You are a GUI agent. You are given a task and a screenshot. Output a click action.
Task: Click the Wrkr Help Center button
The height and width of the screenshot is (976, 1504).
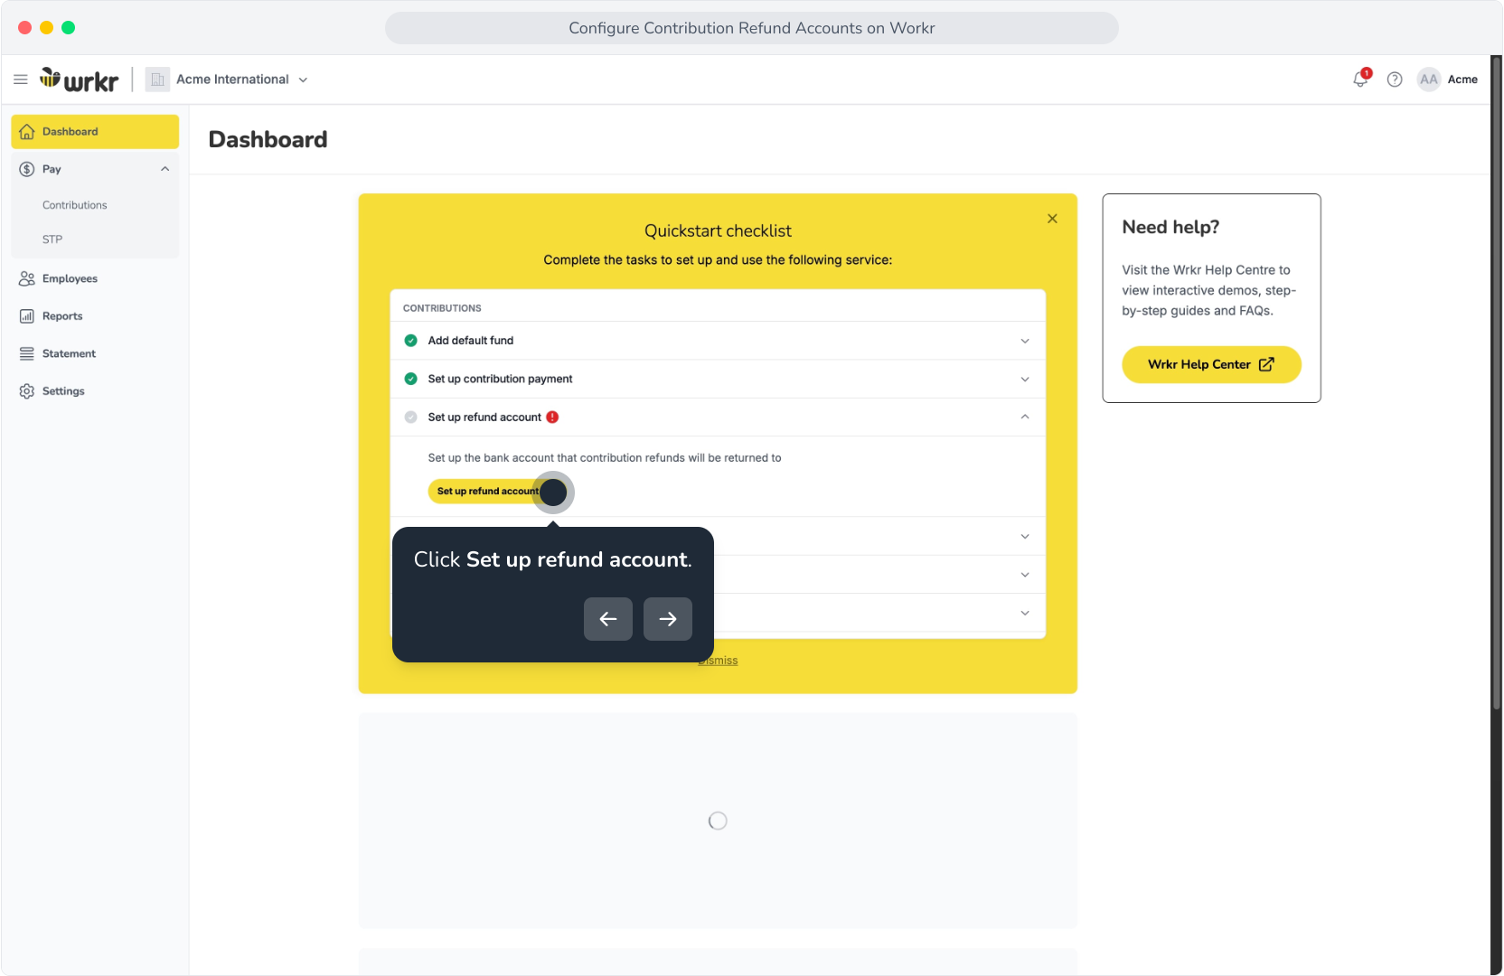[1211, 364]
